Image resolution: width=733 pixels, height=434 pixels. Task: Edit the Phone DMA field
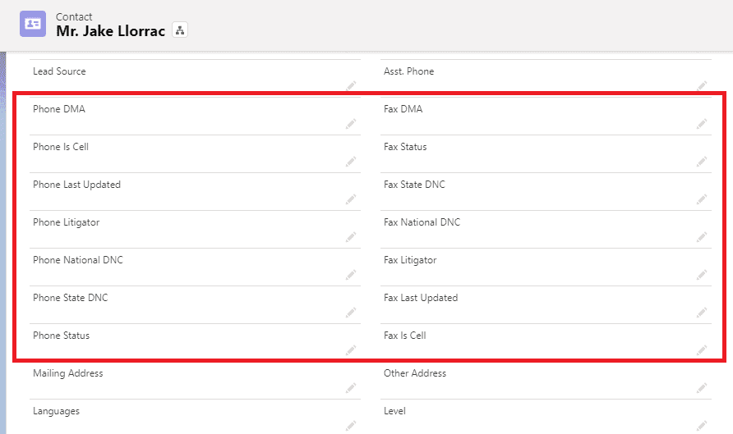(351, 123)
